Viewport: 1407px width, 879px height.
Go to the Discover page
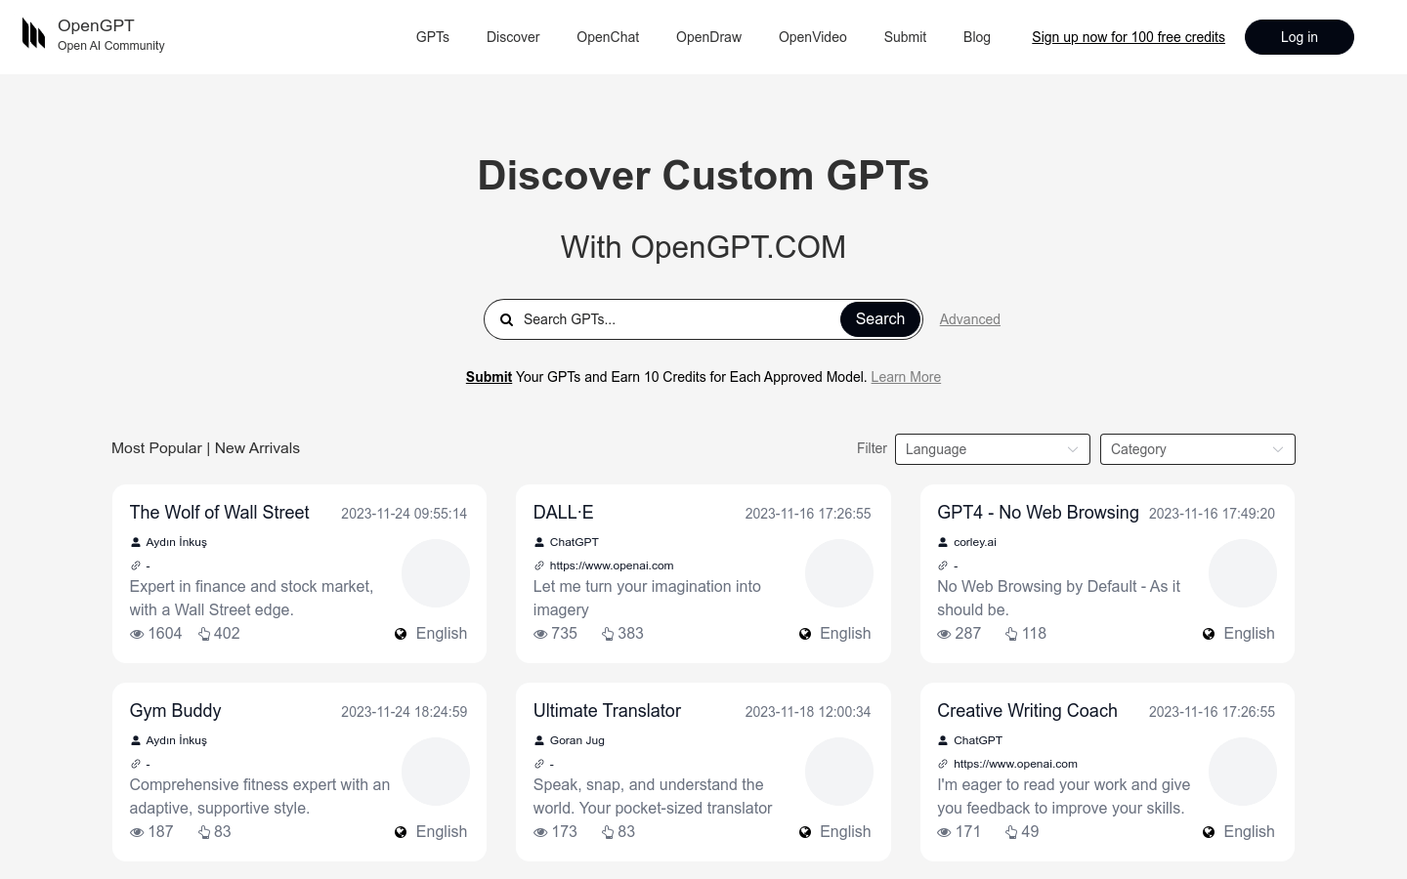coord(513,37)
